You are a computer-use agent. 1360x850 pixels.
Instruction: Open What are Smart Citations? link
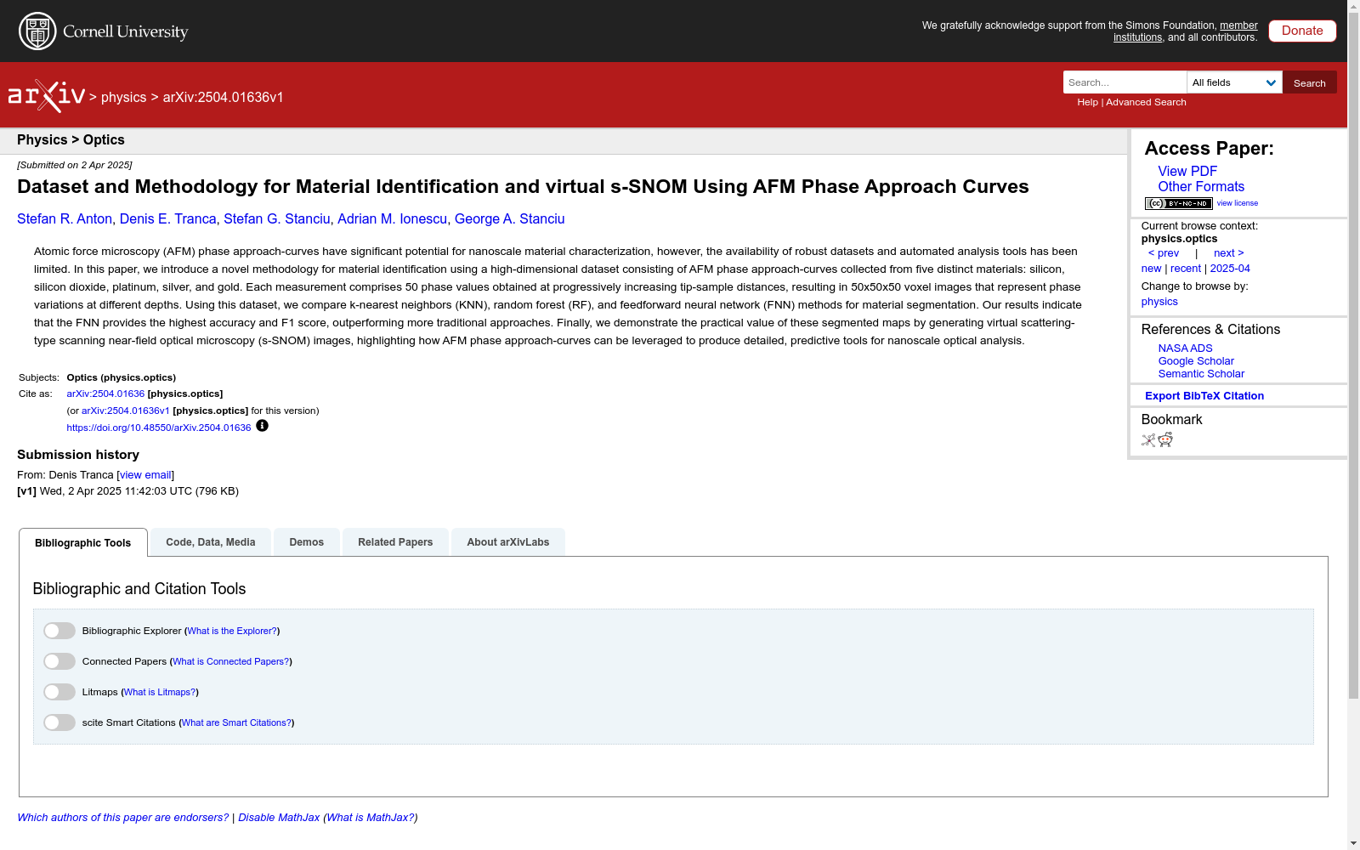tap(236, 722)
